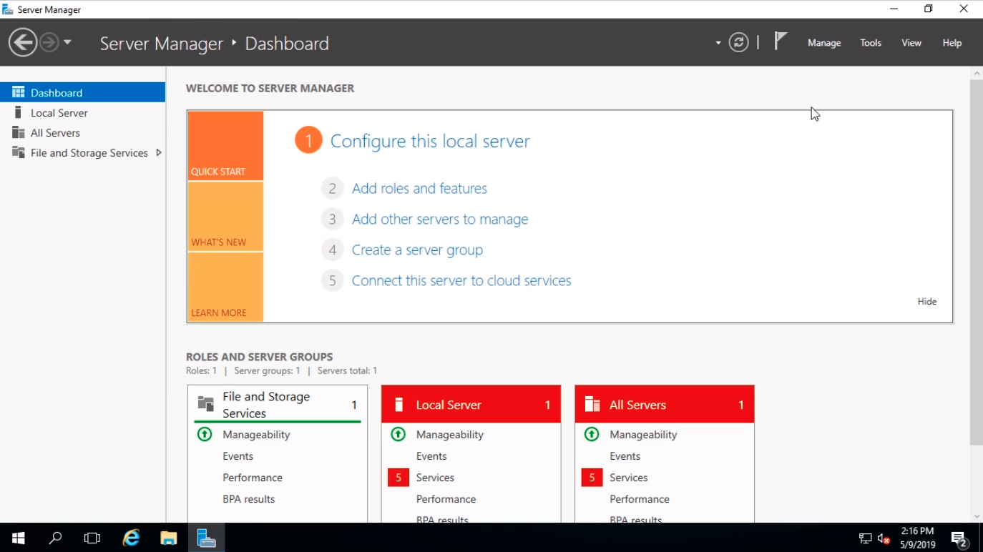983x552 pixels.
Task: Open the navigation history dropdown arrow
Action: coord(67,42)
